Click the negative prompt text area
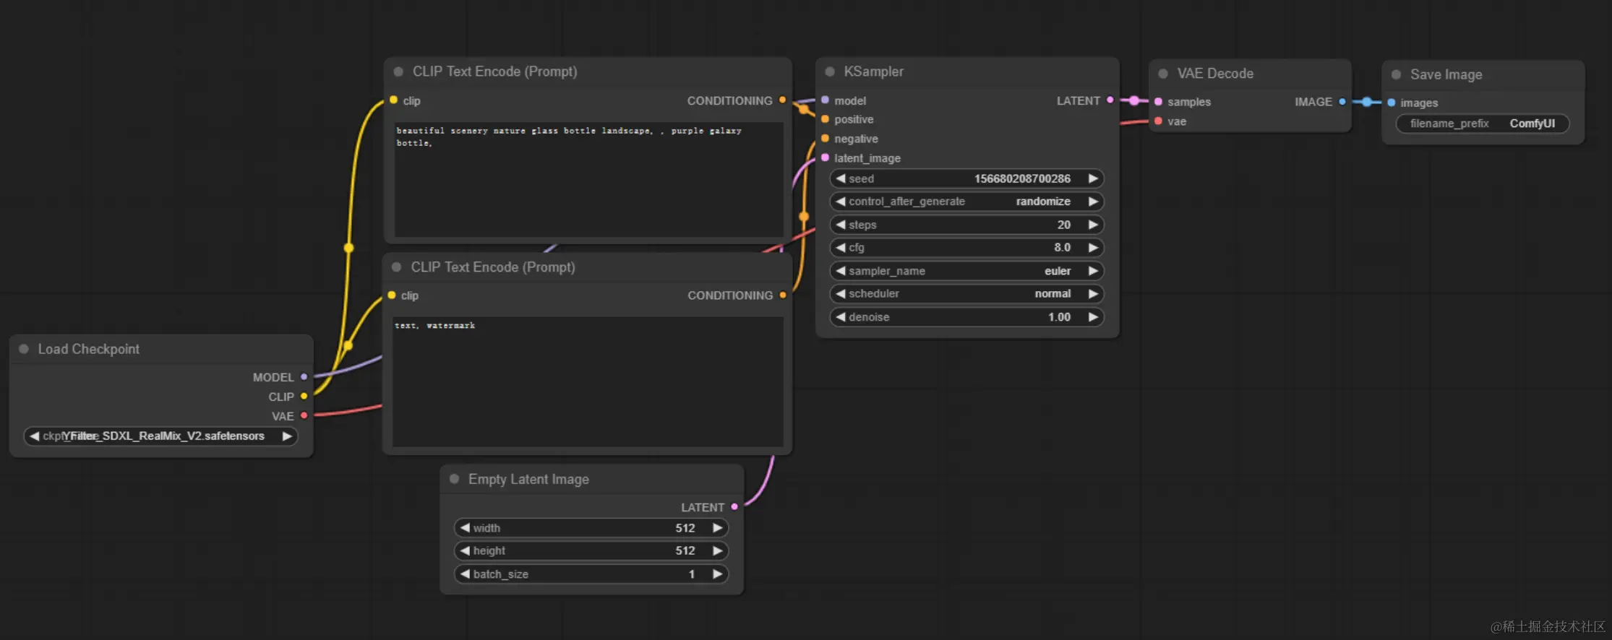Viewport: 1612px width, 640px height. point(588,381)
